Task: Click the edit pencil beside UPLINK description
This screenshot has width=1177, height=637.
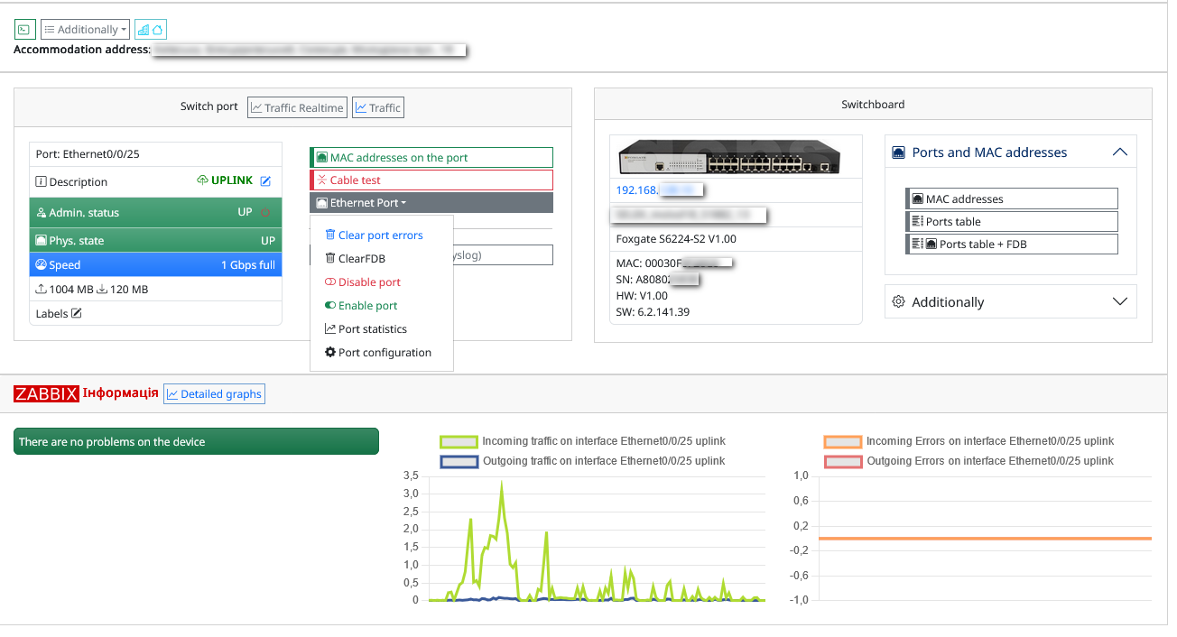Action: pos(265,181)
